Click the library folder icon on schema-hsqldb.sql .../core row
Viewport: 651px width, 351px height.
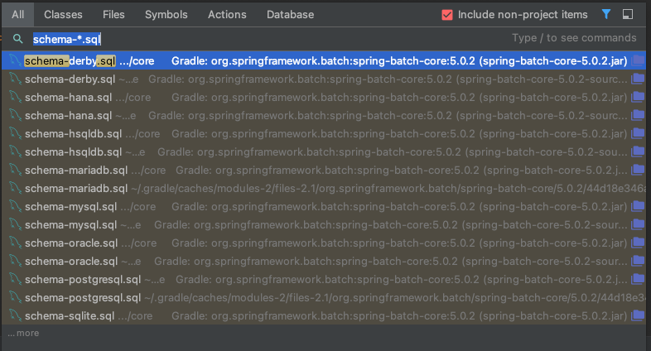point(638,134)
